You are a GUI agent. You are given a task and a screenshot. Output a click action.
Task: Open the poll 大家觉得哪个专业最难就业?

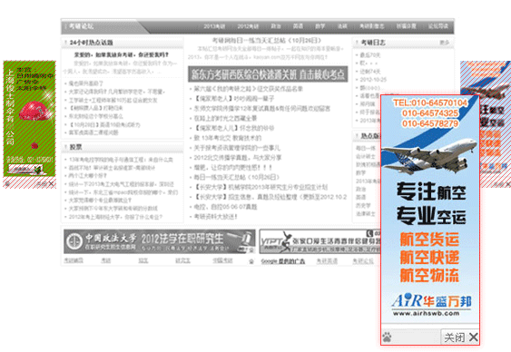pos(100,200)
